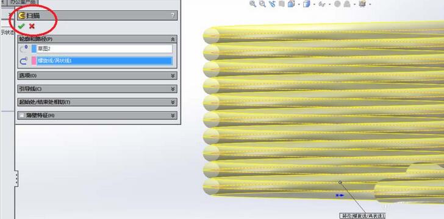Open View Orientation dropdown arrow
Image resolution: width=444 pixels, height=219 pixels.
(298, 4)
